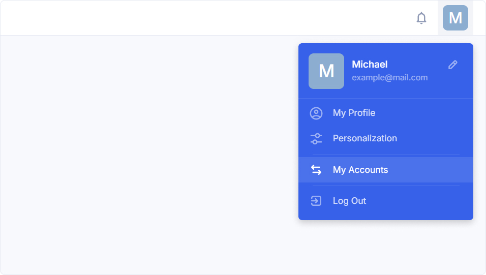Screen dimensions: 486x275
Task: Select the Personalization menu entry
Action: point(364,138)
